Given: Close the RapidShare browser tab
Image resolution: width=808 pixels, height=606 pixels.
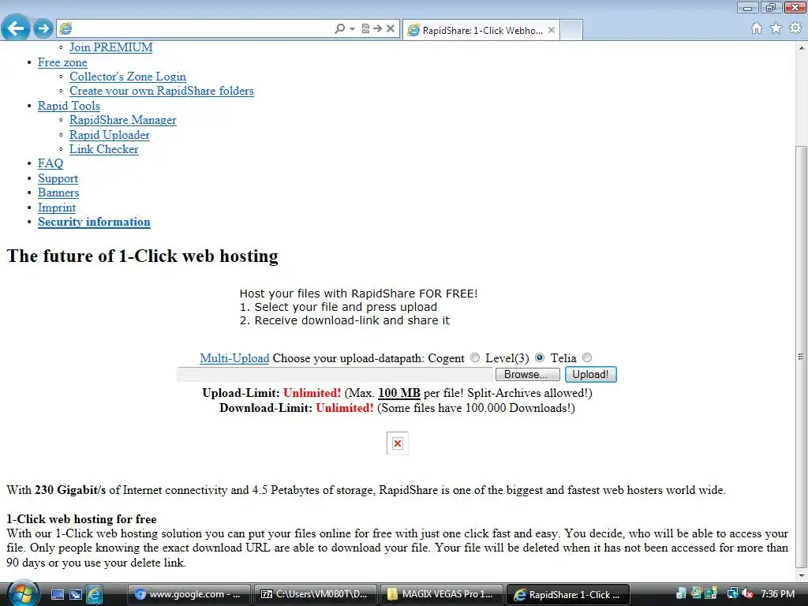Looking at the screenshot, I should pyautogui.click(x=552, y=30).
